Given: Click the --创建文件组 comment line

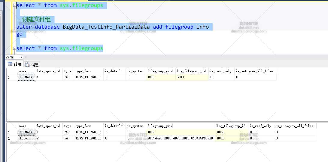Looking at the screenshot, I should point(33,20).
